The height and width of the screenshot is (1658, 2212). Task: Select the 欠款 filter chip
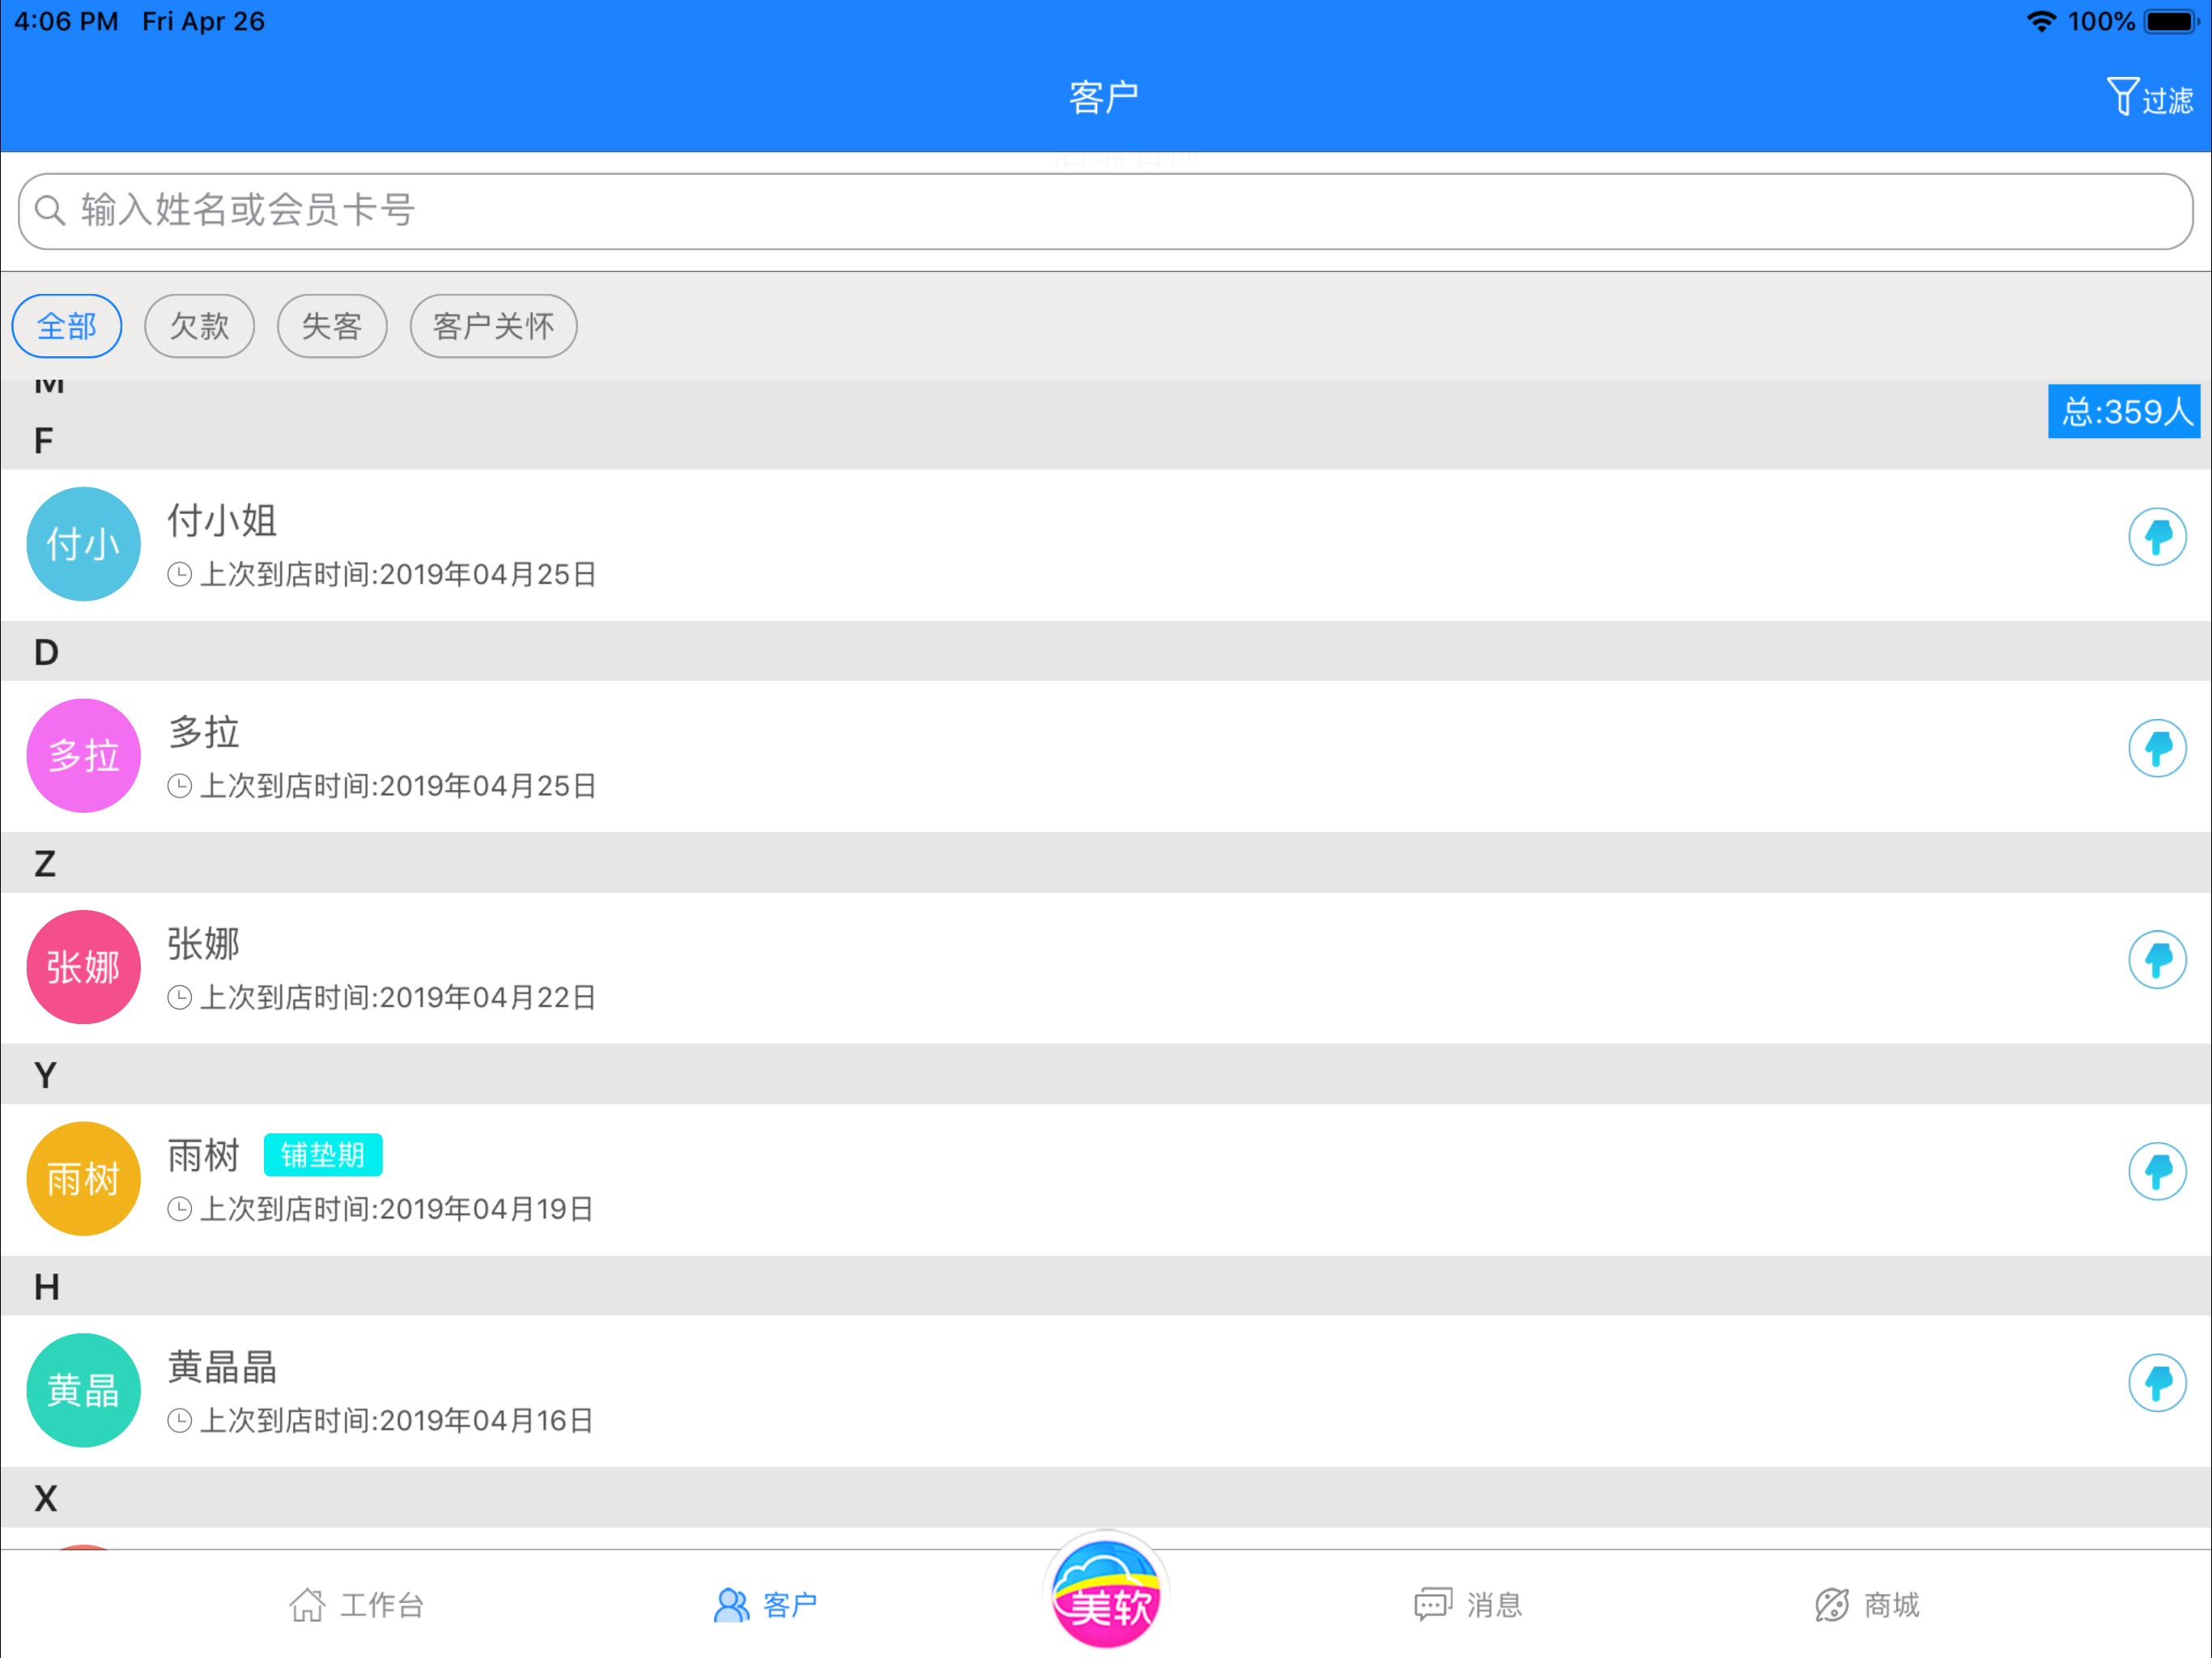199,326
